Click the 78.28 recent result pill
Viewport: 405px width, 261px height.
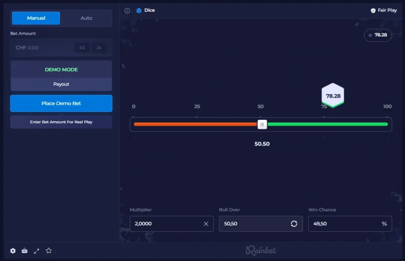[378, 35]
